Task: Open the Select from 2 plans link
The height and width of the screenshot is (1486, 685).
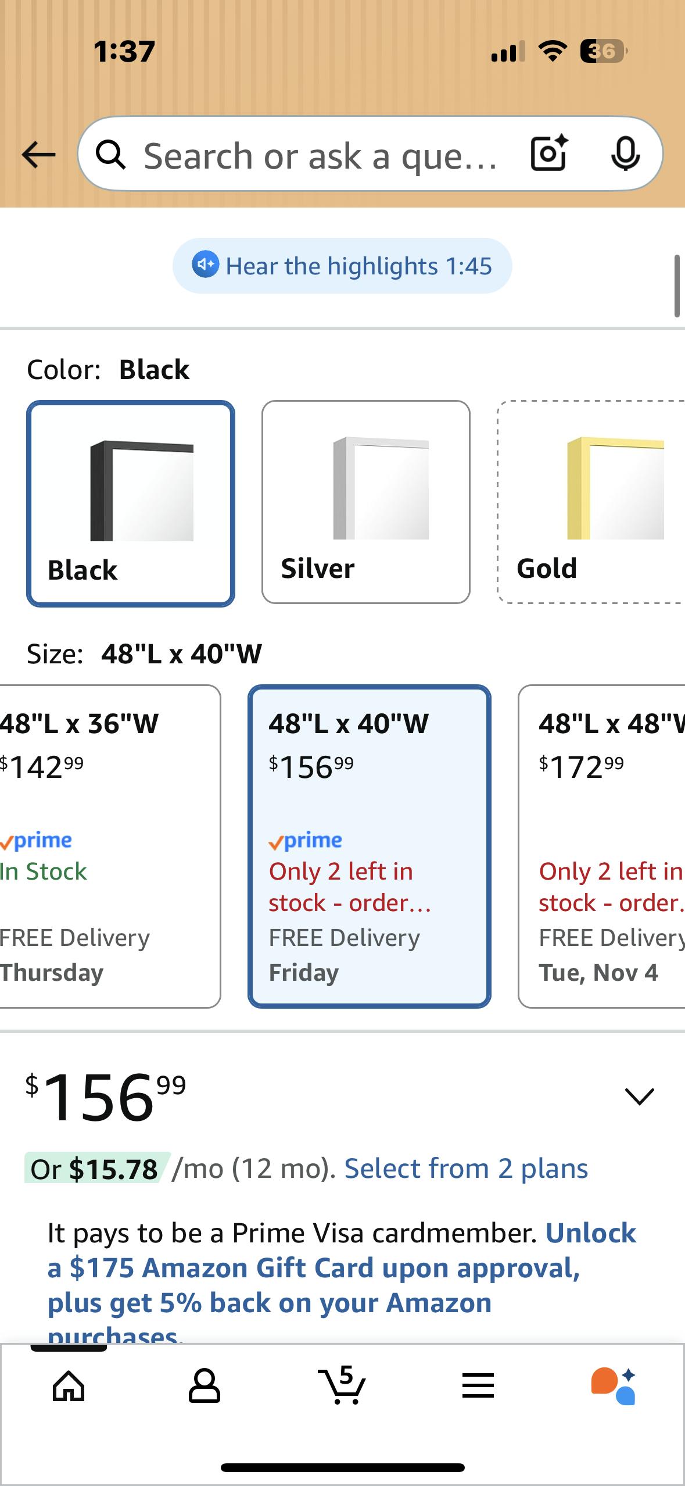Action: tap(466, 1169)
